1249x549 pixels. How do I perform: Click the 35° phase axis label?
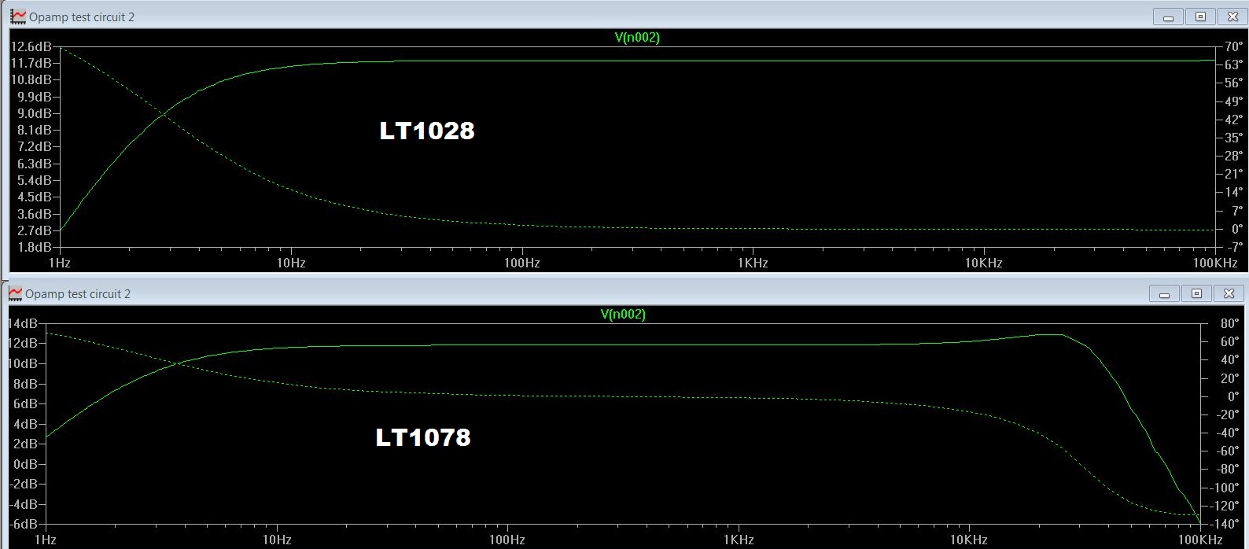(x=1234, y=138)
